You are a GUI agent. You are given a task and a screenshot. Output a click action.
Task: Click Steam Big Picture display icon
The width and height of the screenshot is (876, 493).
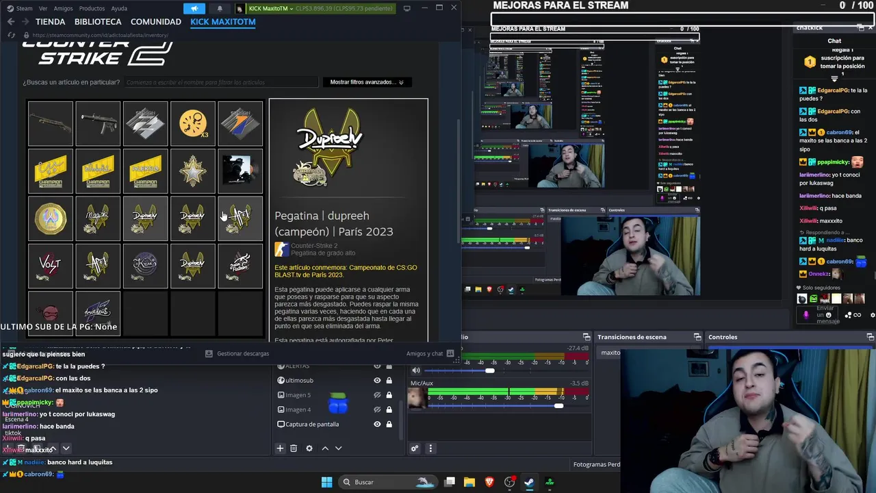[x=407, y=8]
